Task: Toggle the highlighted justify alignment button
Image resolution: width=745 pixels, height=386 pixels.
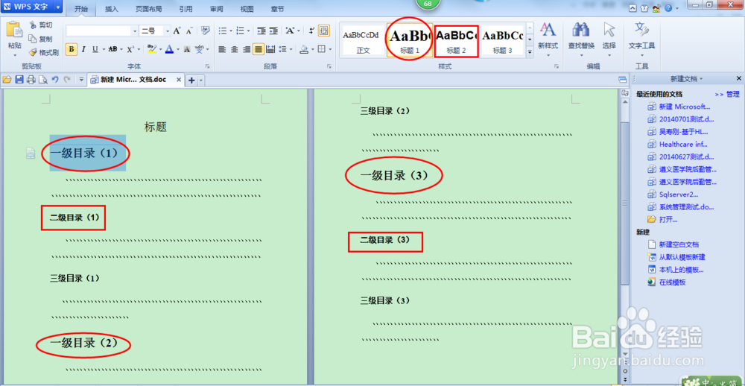Action: 259,49
